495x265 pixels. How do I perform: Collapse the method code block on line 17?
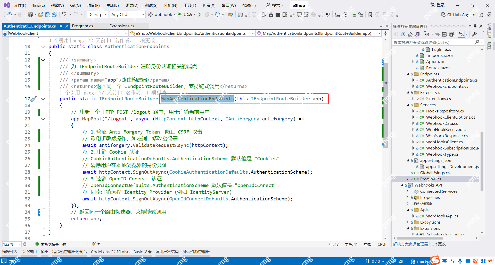coord(43,99)
